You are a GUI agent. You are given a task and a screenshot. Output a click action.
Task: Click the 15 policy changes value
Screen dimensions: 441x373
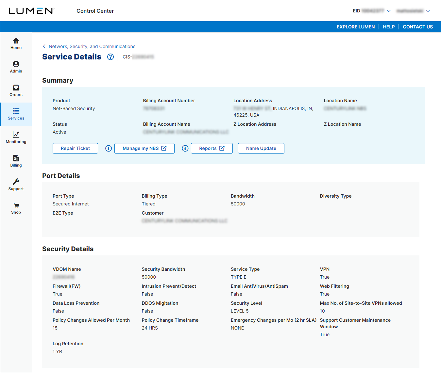pos(55,328)
